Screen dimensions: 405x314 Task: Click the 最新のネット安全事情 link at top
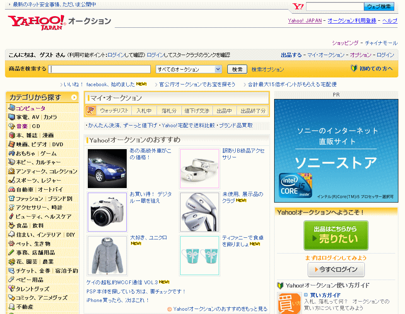point(54,5)
